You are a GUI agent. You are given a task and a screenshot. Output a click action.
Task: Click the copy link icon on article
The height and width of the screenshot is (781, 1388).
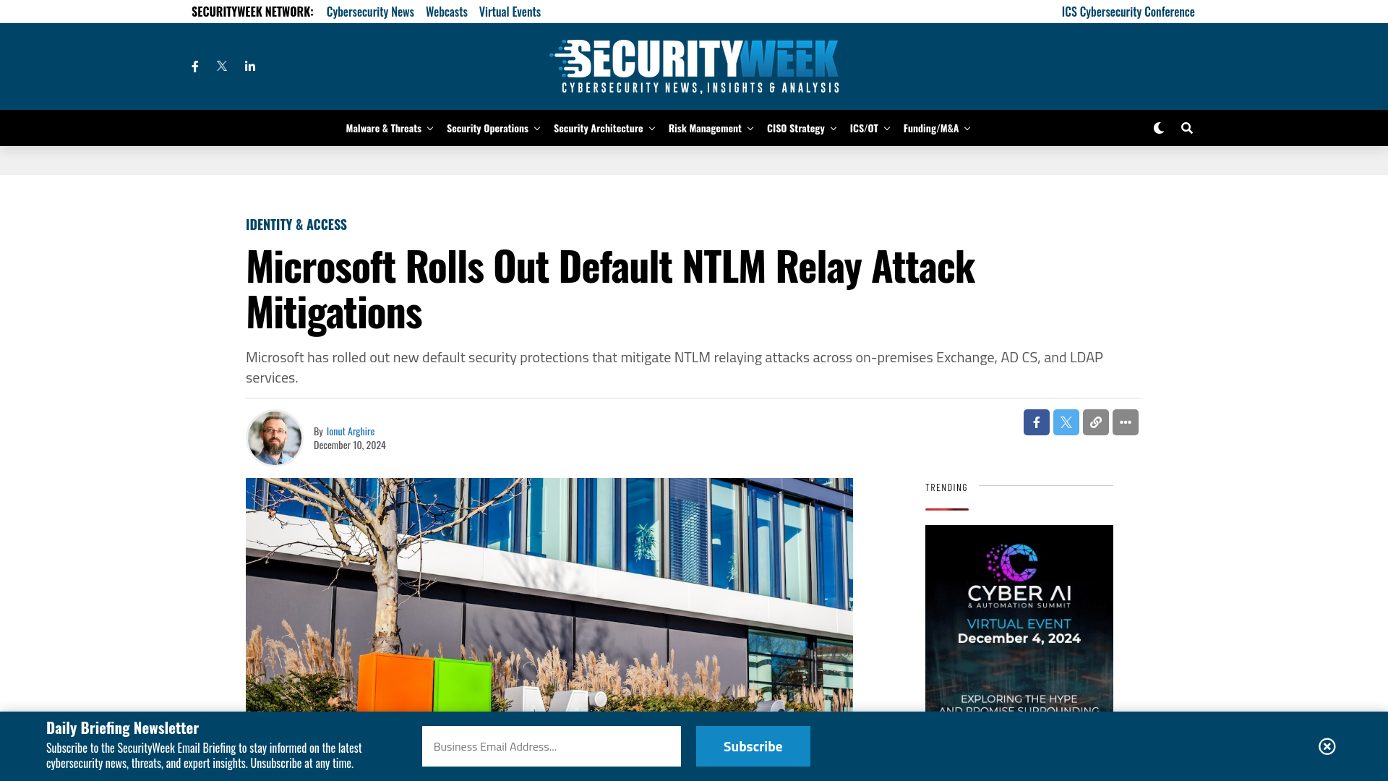1095,422
